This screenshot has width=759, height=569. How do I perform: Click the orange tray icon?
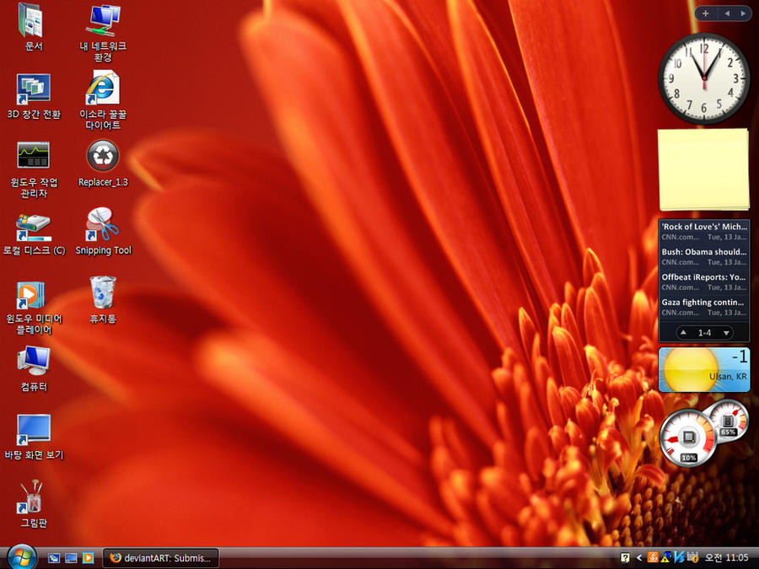click(x=653, y=558)
